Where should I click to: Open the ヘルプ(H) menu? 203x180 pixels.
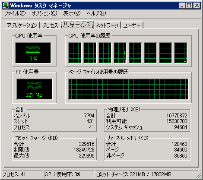click(x=96, y=13)
